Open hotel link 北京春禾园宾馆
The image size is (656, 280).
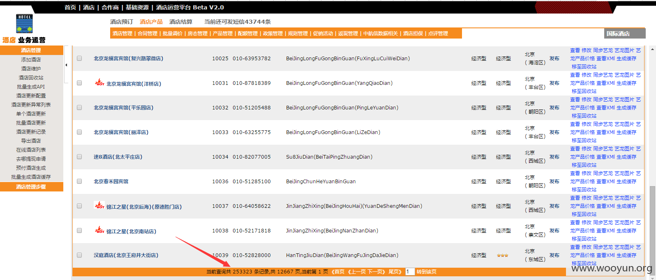111,181
